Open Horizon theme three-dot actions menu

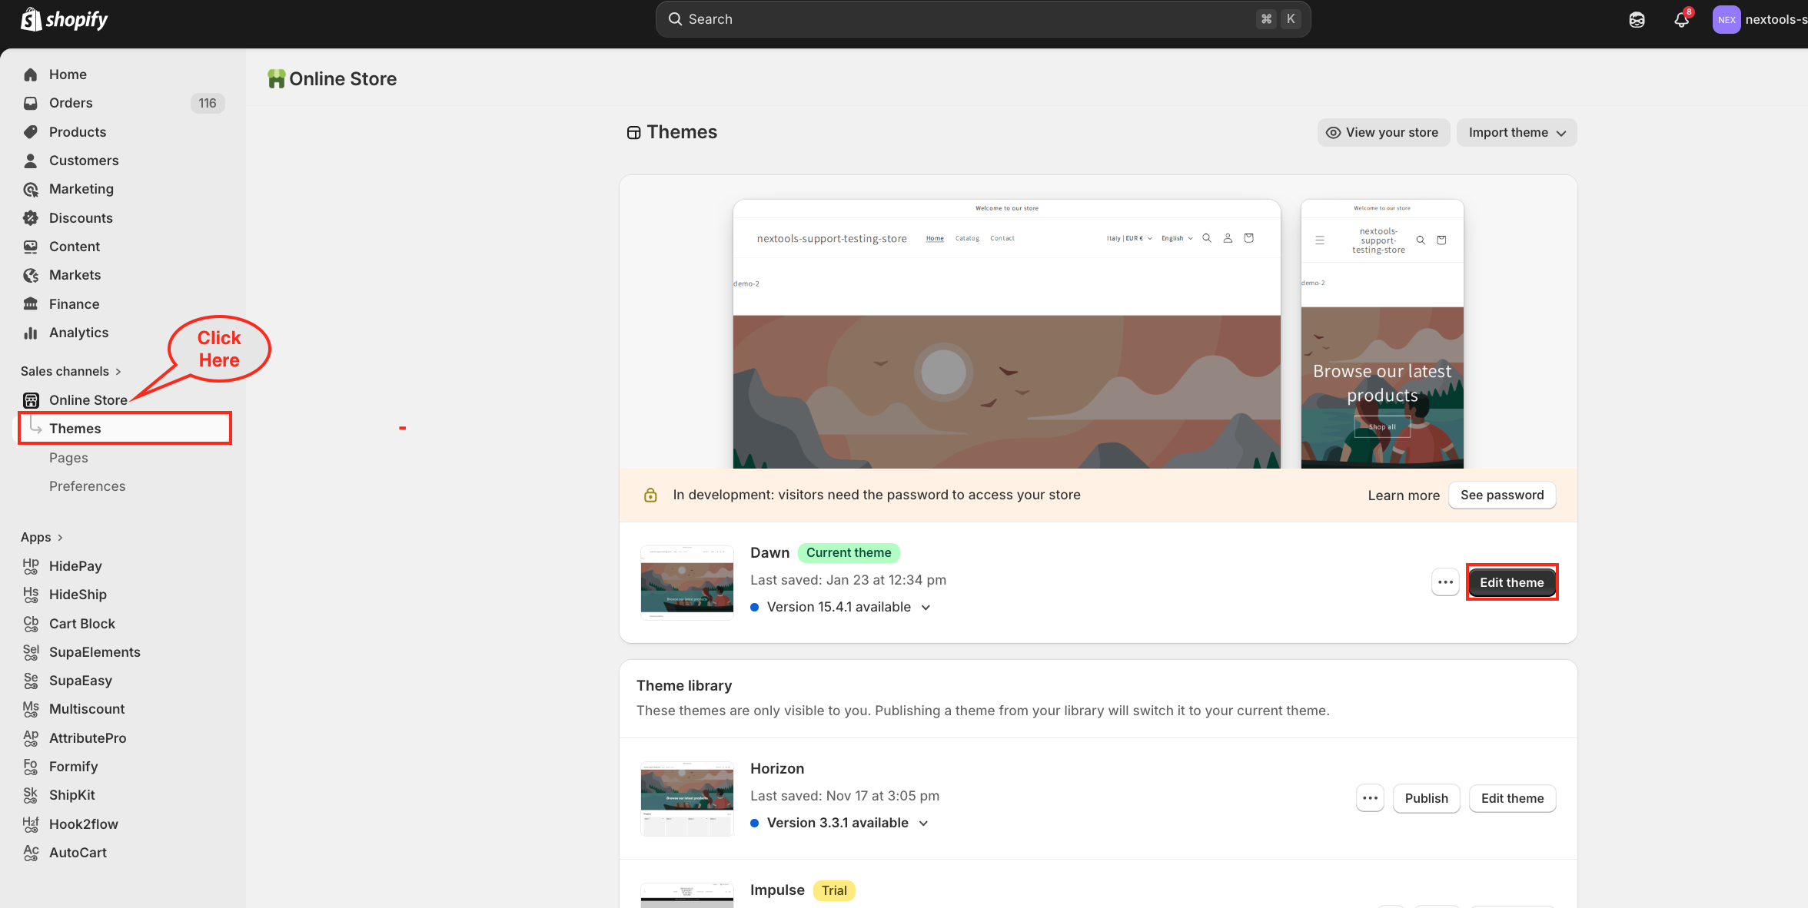[1370, 798]
